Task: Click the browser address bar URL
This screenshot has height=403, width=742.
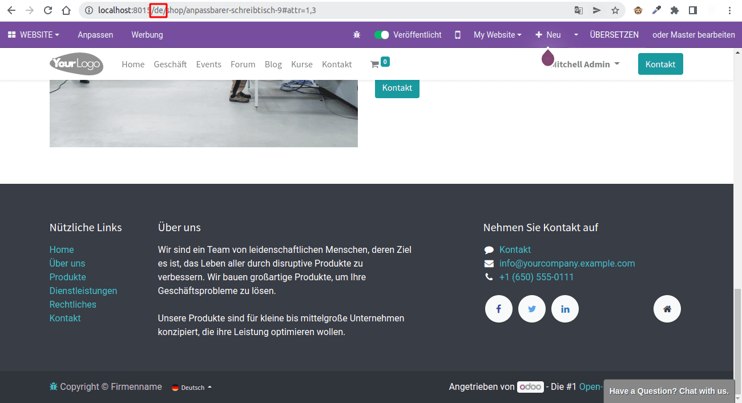Action: coord(207,10)
